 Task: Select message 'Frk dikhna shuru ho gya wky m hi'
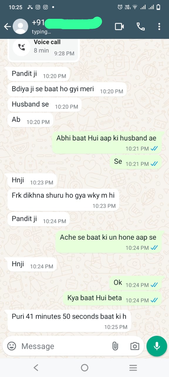tap(63, 199)
